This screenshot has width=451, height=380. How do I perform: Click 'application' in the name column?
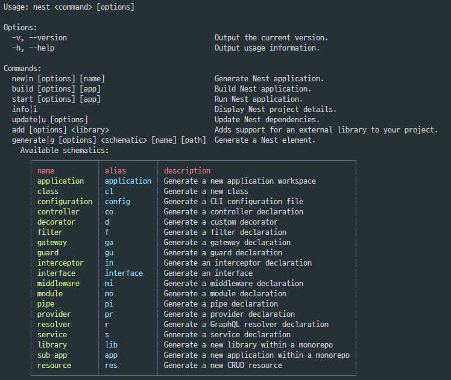[x=60, y=181]
